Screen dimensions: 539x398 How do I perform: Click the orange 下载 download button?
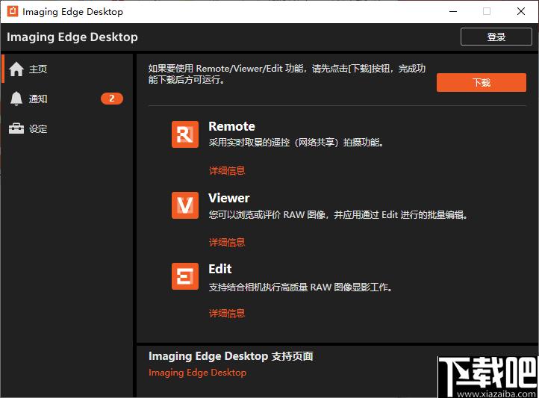[x=482, y=82]
